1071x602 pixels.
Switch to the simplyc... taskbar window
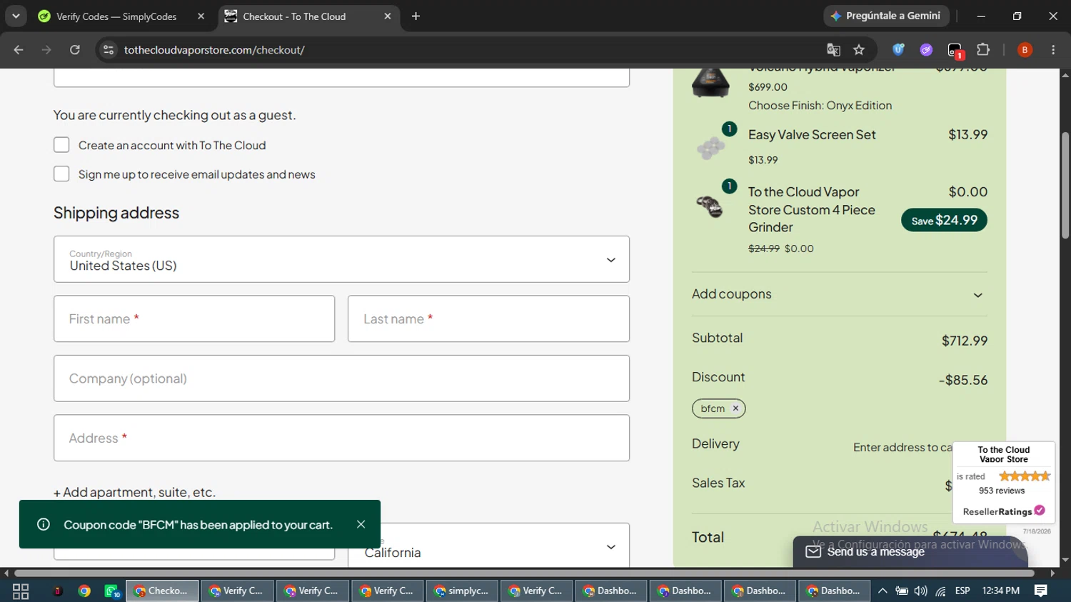(x=462, y=591)
